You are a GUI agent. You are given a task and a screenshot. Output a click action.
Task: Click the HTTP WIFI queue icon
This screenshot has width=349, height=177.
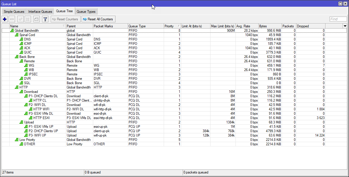point(30,109)
